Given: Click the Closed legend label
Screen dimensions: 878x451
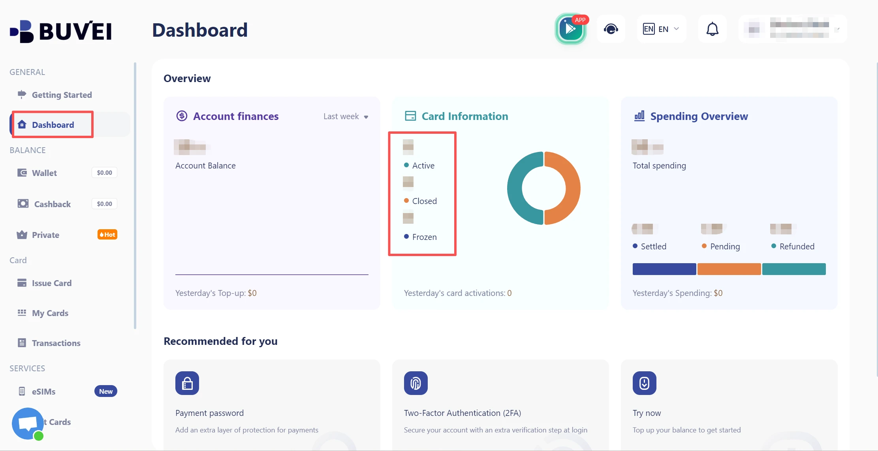Looking at the screenshot, I should (x=425, y=201).
